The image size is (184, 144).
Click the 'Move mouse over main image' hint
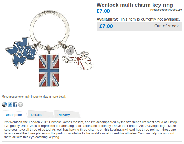34,97
